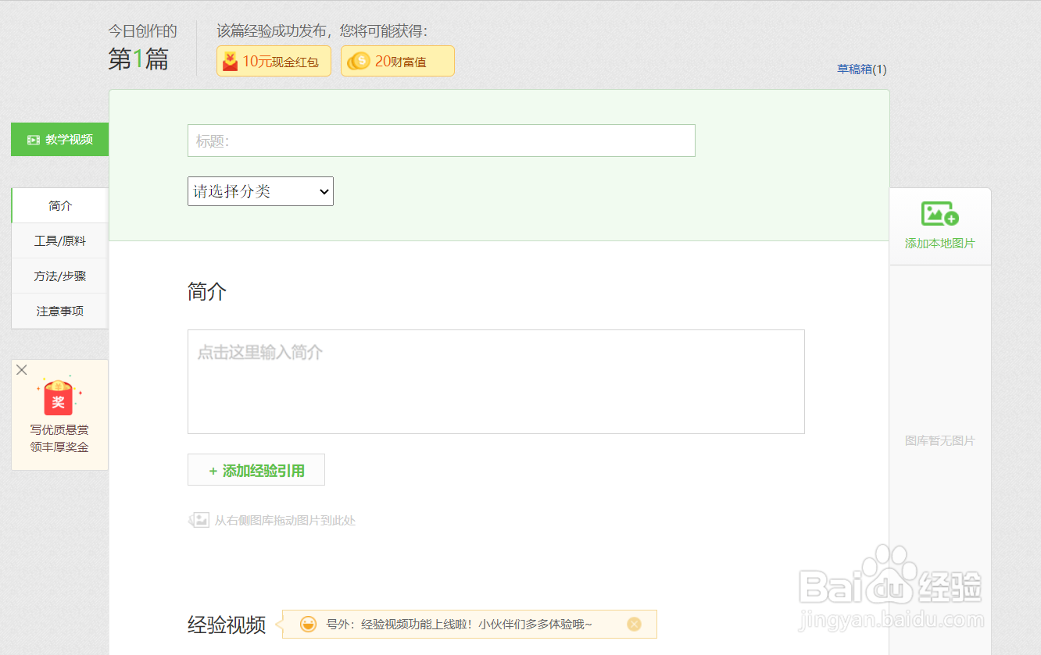Switch to the 方法/步骤 tab

[59, 276]
